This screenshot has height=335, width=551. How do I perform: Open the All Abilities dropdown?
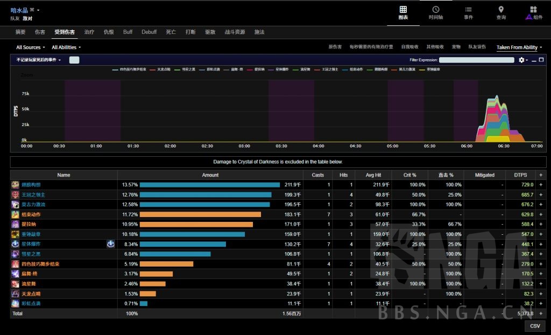point(66,47)
